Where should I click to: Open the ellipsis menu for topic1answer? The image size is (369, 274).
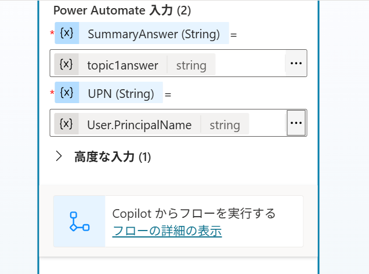tap(296, 63)
